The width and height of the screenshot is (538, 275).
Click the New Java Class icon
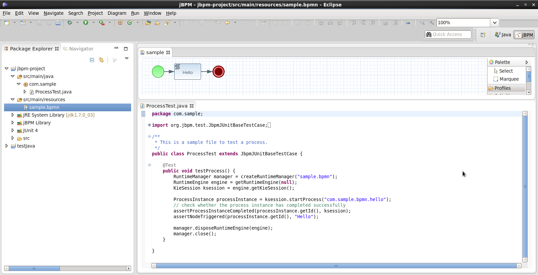(x=130, y=23)
